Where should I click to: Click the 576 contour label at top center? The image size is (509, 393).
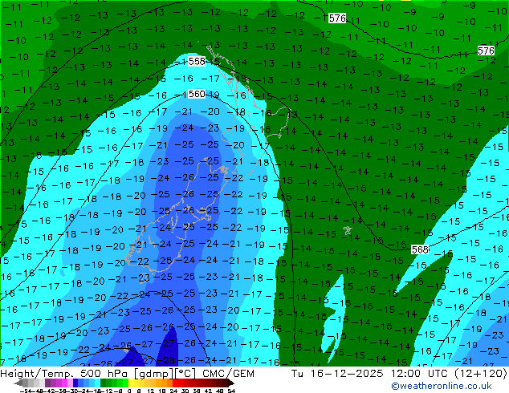click(337, 18)
